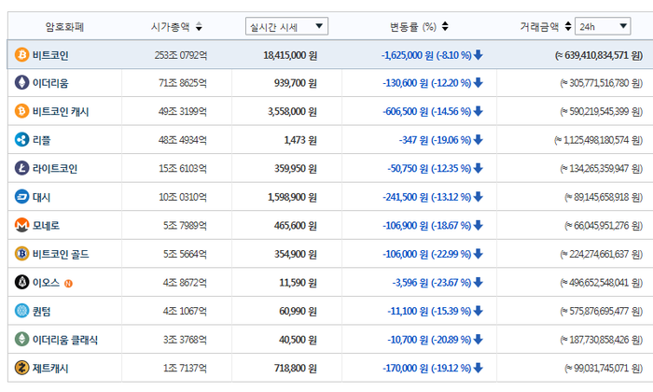Open the 리플 coin name
The width and height of the screenshot is (653, 392).
tap(41, 140)
